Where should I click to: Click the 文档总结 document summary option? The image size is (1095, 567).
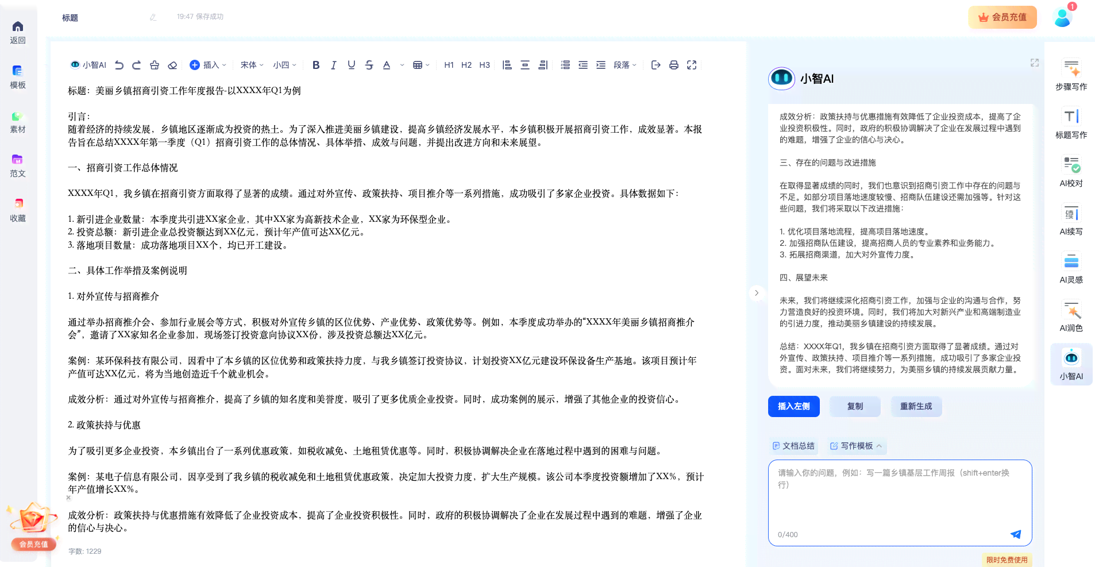click(x=793, y=446)
